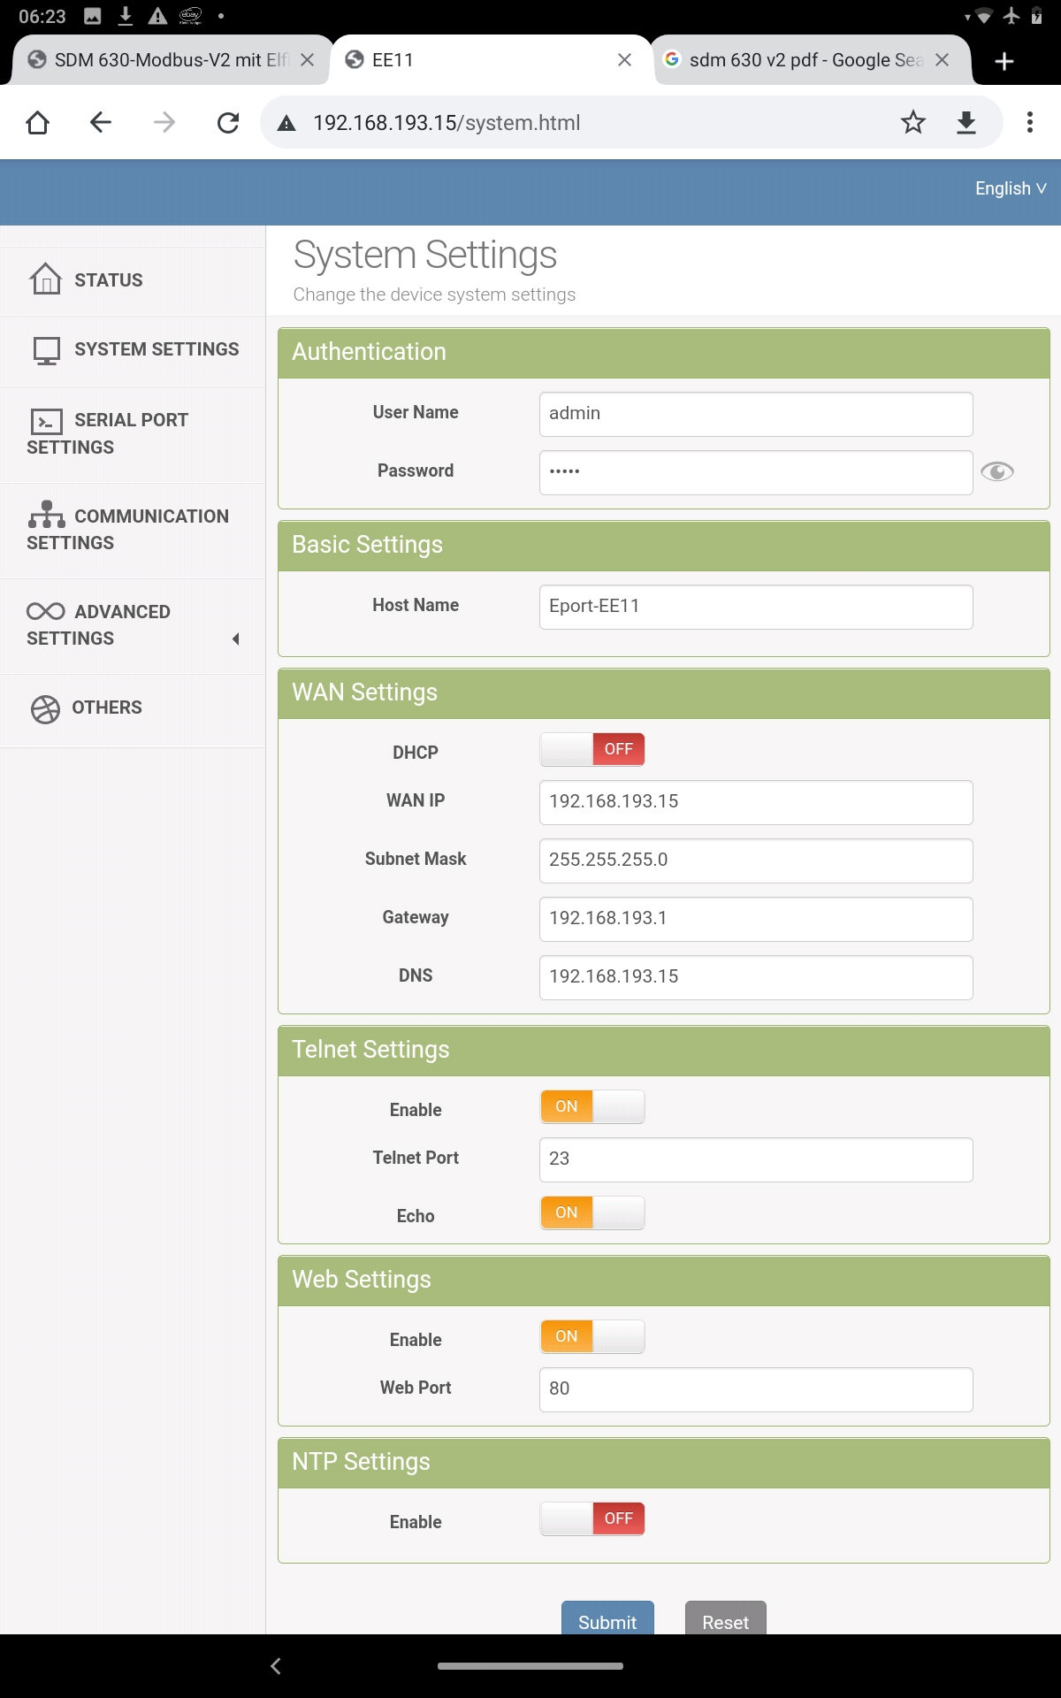Click the NTP Settings section header

coord(664,1463)
